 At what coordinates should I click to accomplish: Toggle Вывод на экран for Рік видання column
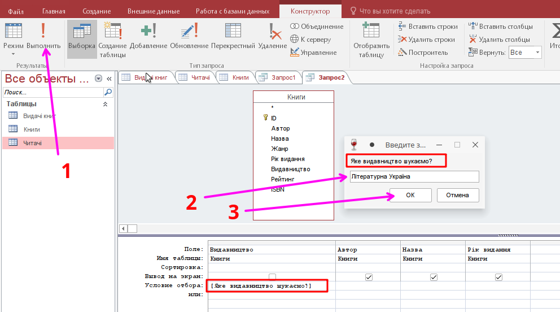pyautogui.click(x=498, y=277)
